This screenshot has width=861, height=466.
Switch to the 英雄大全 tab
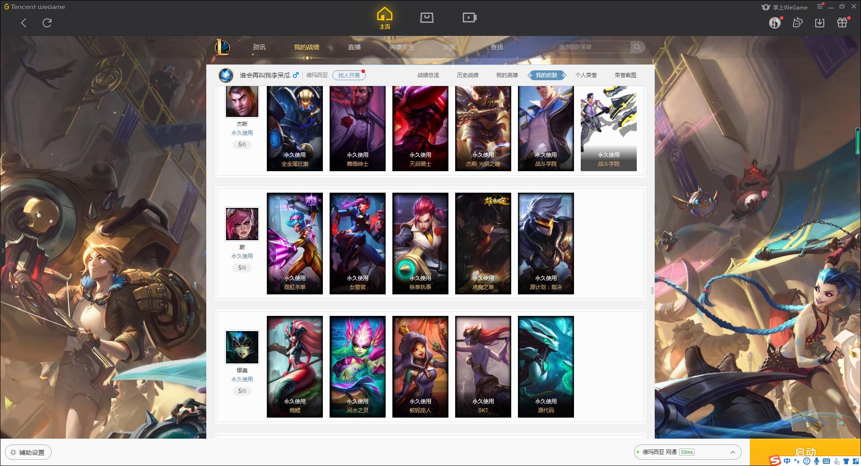pyautogui.click(x=402, y=47)
